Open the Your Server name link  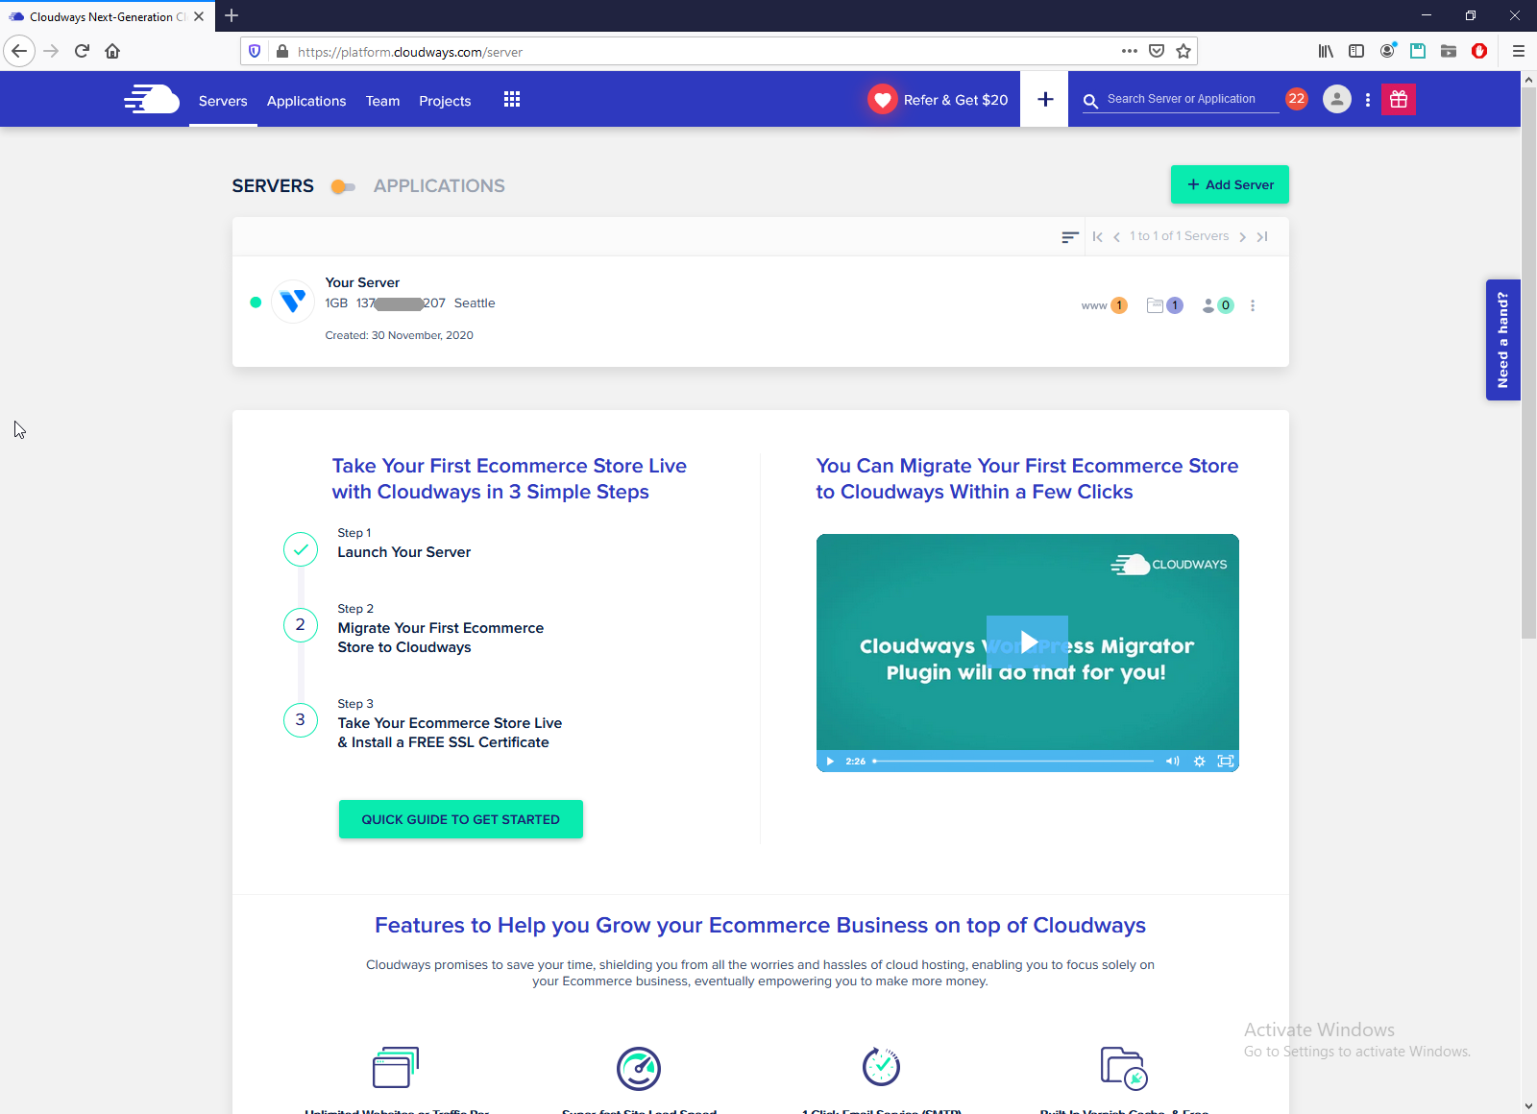pyautogui.click(x=362, y=282)
